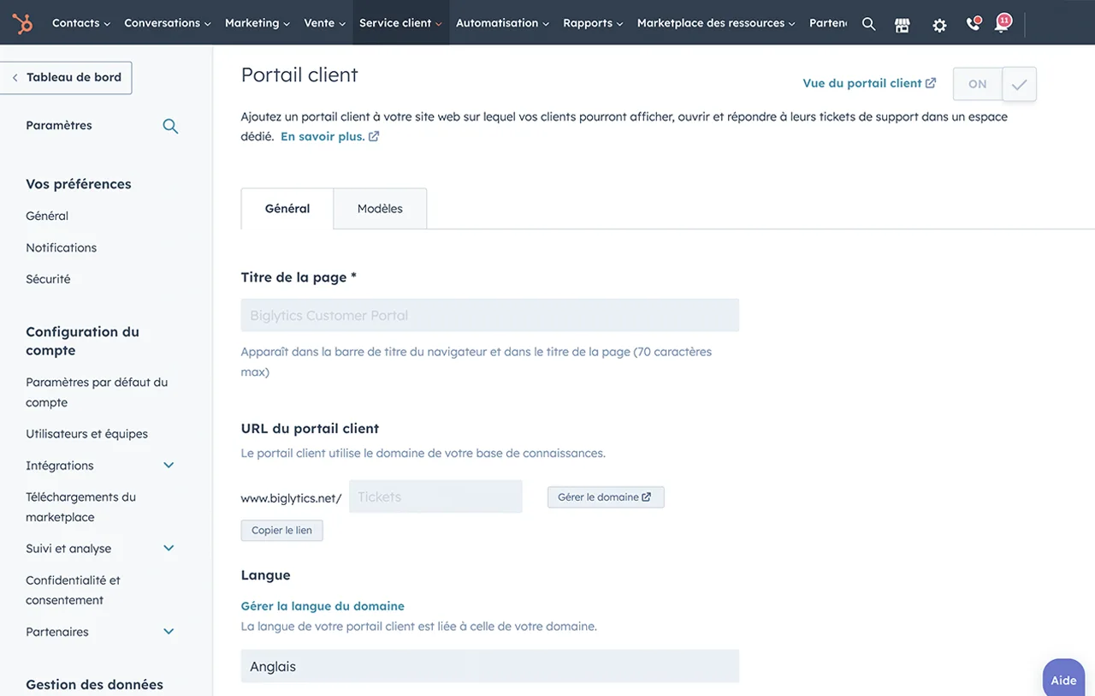The height and width of the screenshot is (696, 1095).
Task: Open the notifications bell with badge 11
Action: point(1002,24)
